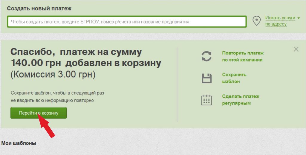Viewport: 306px width, 155px height.
Task: Close the payment confirmation panel
Action: [296, 49]
